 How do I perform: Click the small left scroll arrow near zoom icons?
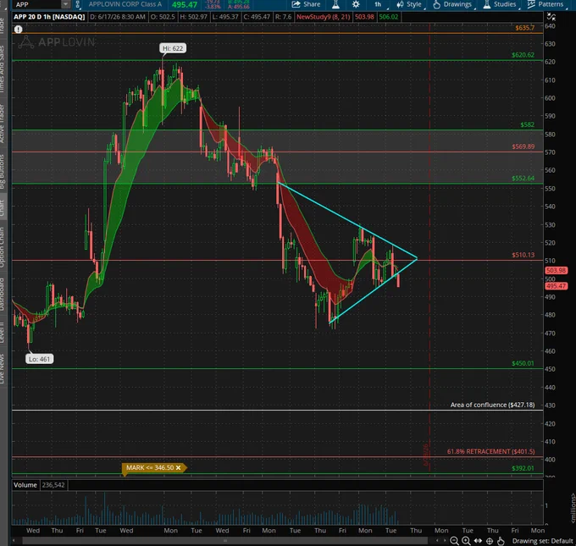click(437, 540)
